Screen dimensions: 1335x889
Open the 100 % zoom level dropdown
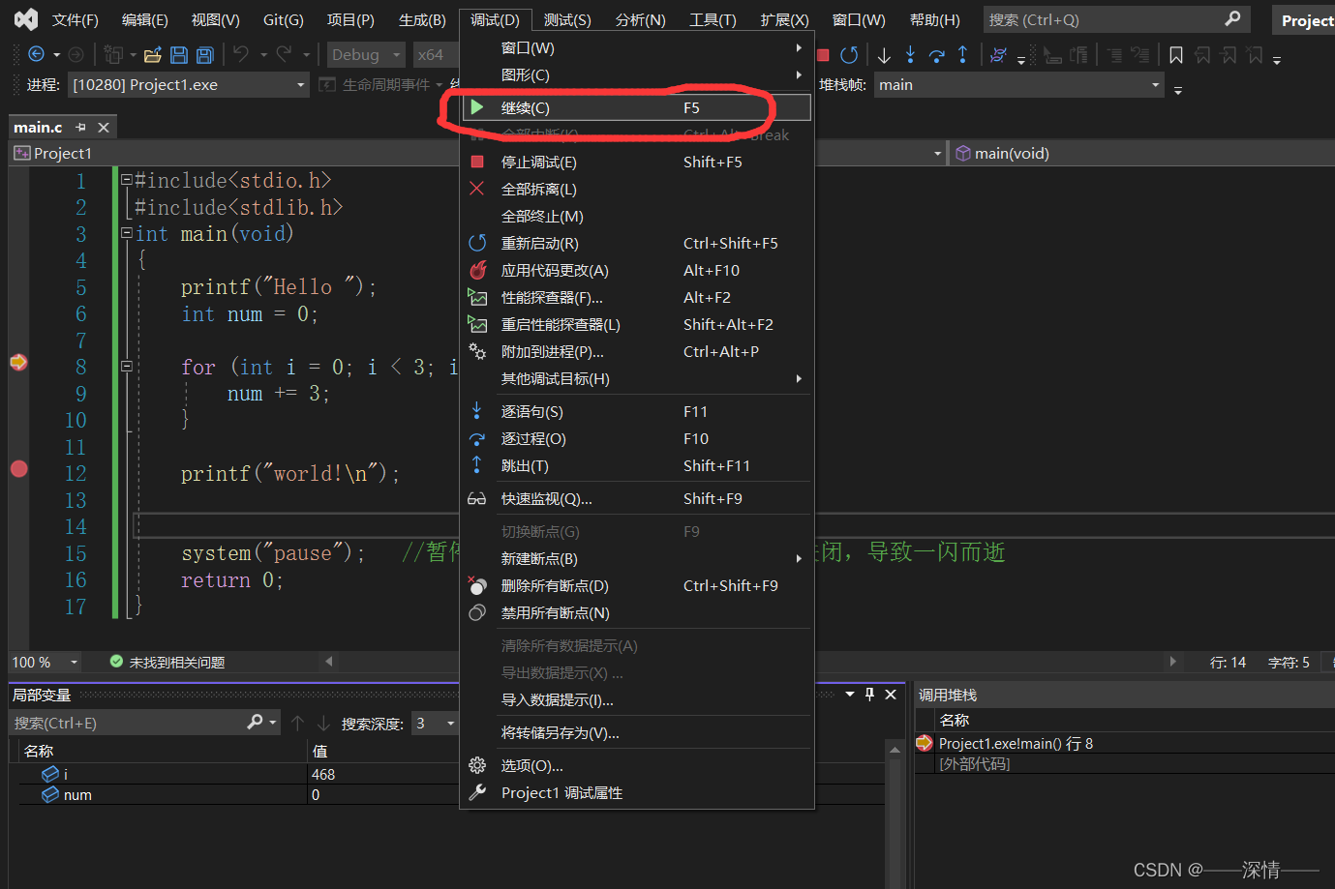(46, 662)
